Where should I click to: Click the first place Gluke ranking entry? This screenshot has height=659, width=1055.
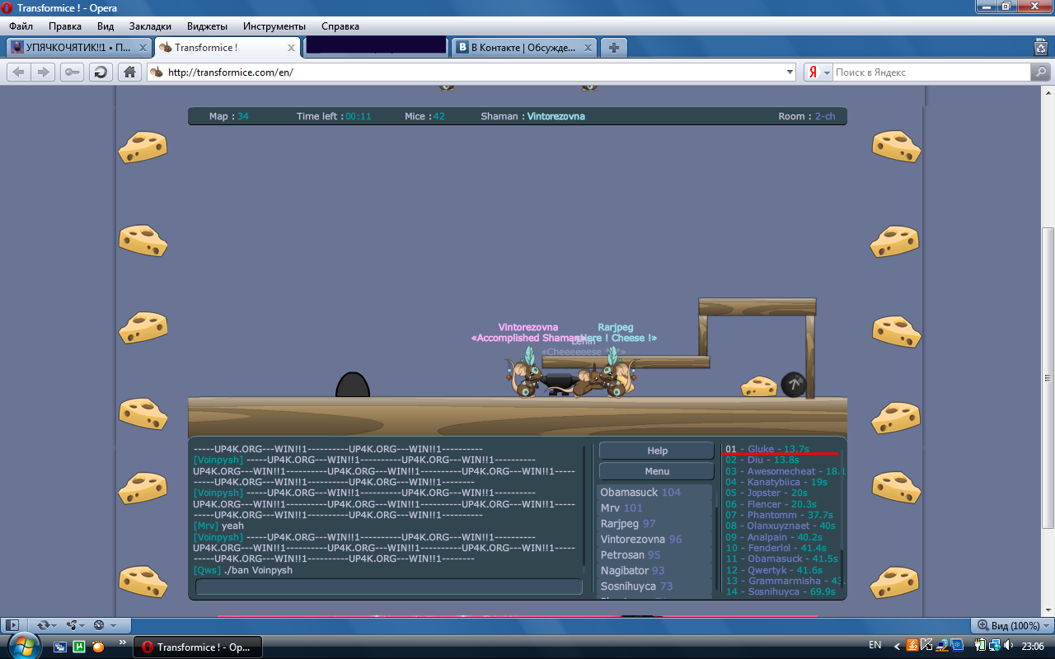coord(767,449)
